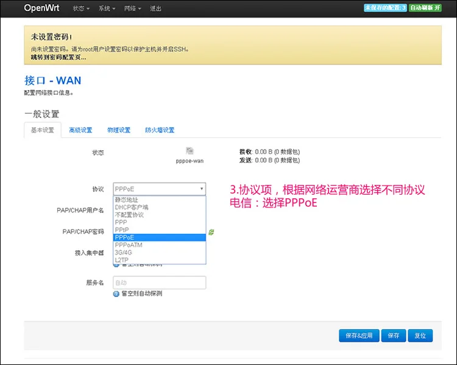
Task: Select the highlighted PPPoE option
Action: [x=160, y=237]
